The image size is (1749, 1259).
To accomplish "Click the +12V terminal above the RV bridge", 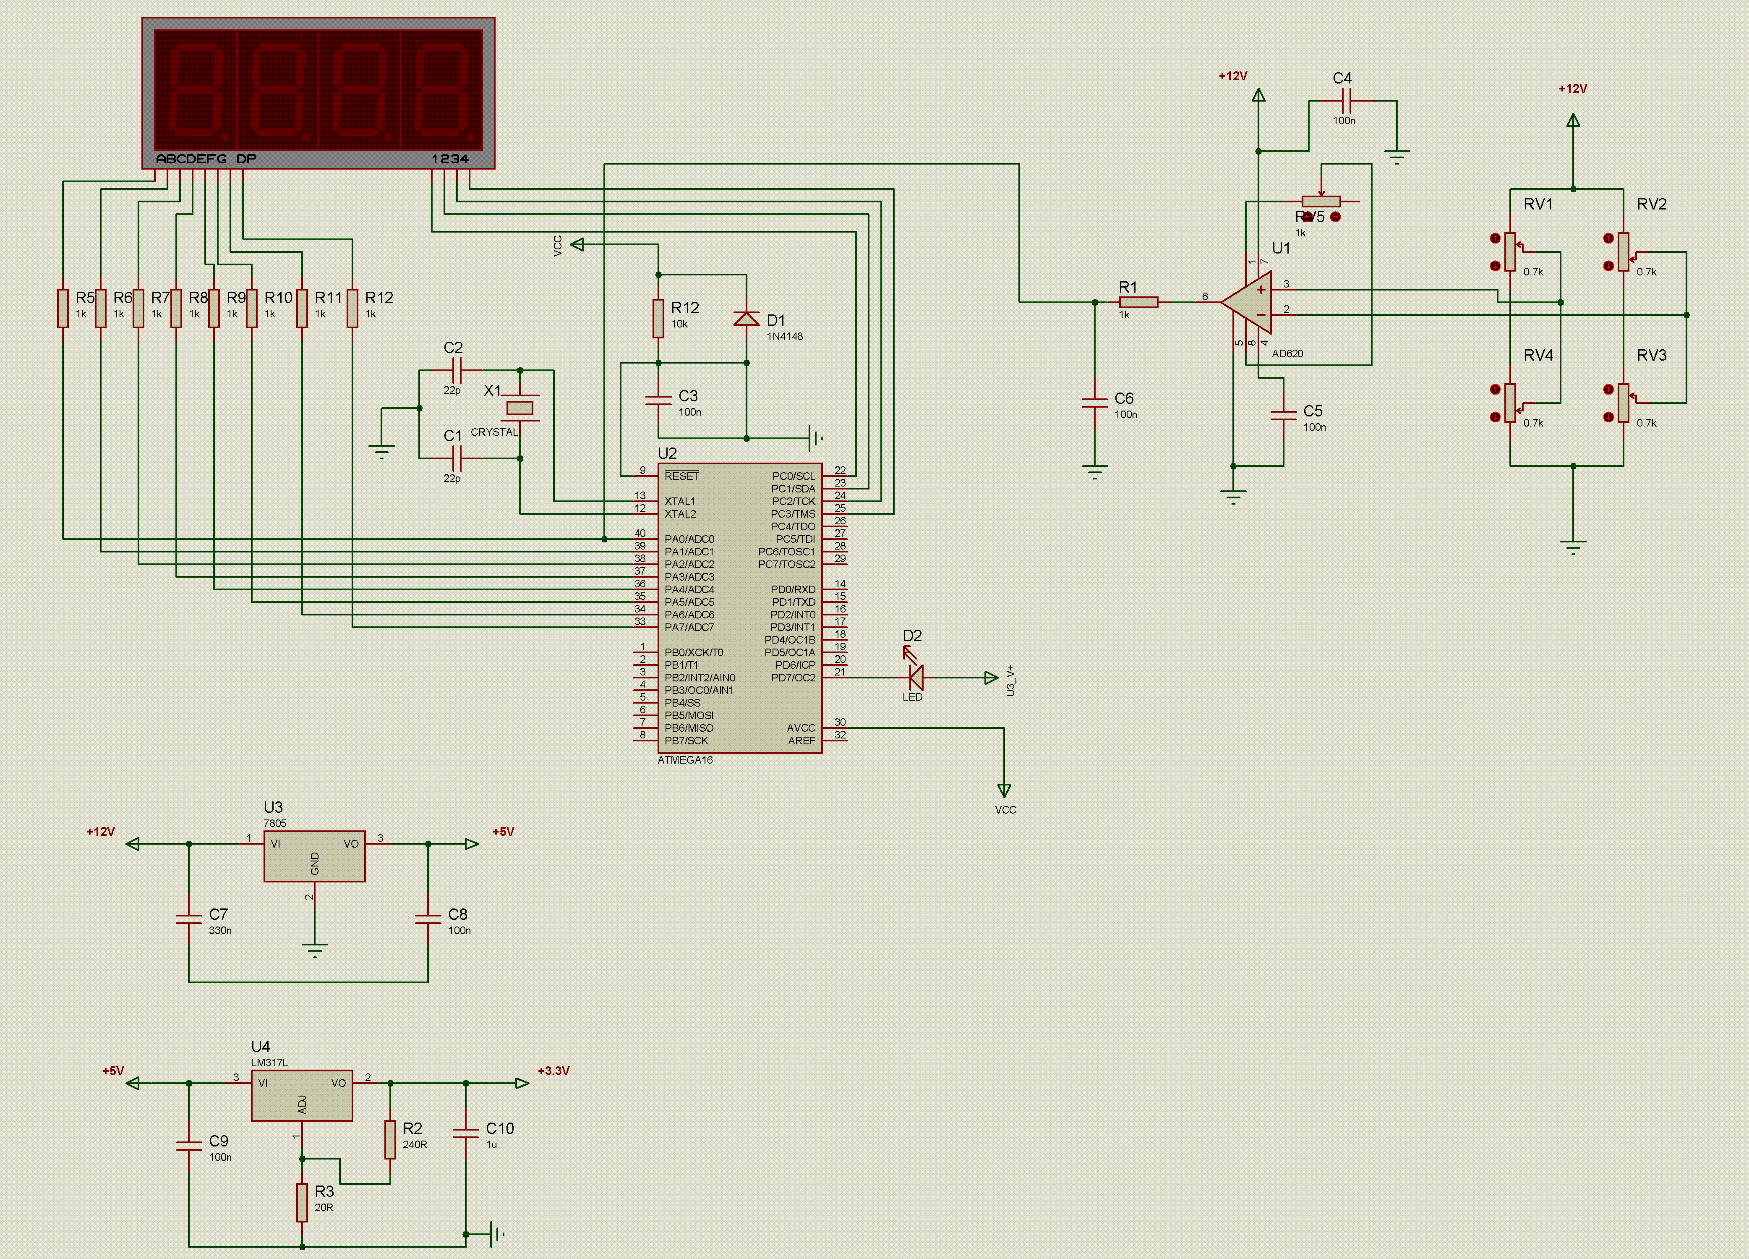I will [1573, 120].
